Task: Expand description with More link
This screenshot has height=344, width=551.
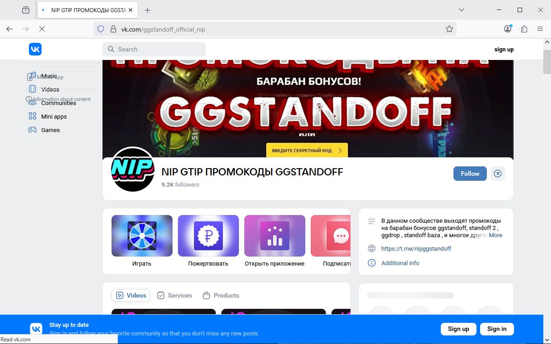Action: [x=495, y=235]
